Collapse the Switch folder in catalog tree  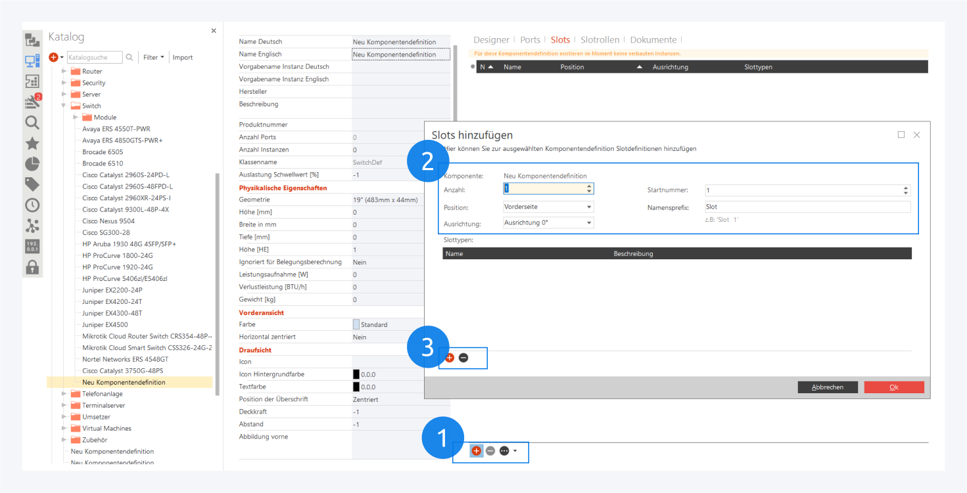[x=64, y=106]
